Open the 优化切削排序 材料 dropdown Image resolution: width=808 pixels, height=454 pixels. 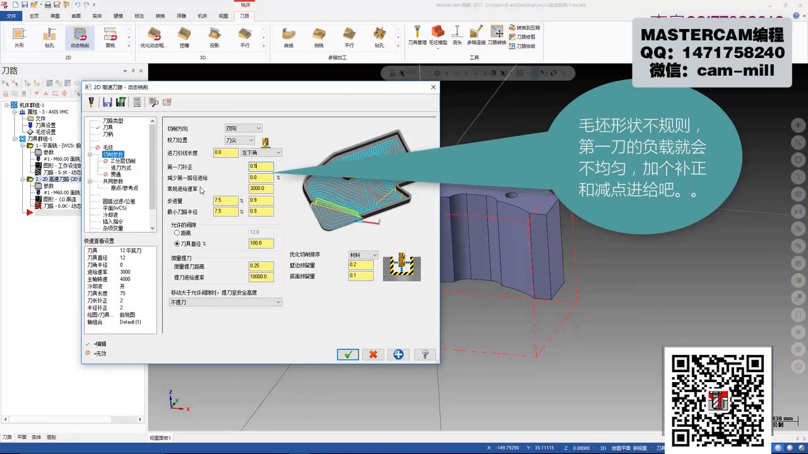364,255
